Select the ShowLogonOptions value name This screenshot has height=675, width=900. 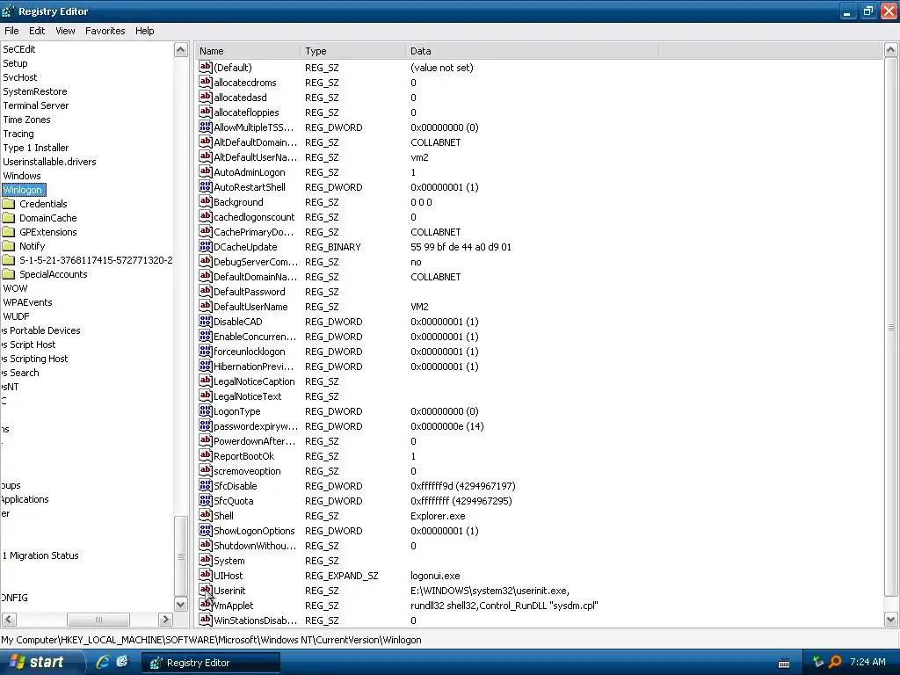coord(254,531)
